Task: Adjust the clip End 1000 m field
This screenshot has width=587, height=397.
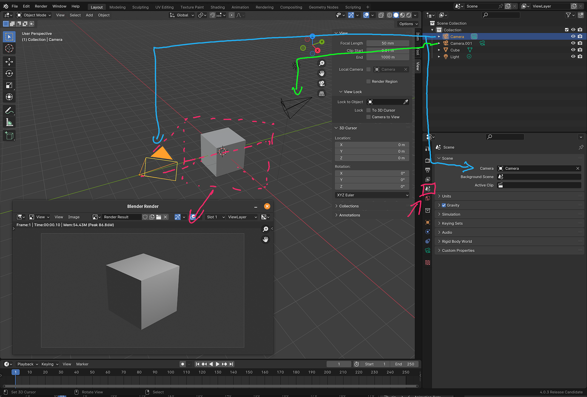Action: [388, 57]
